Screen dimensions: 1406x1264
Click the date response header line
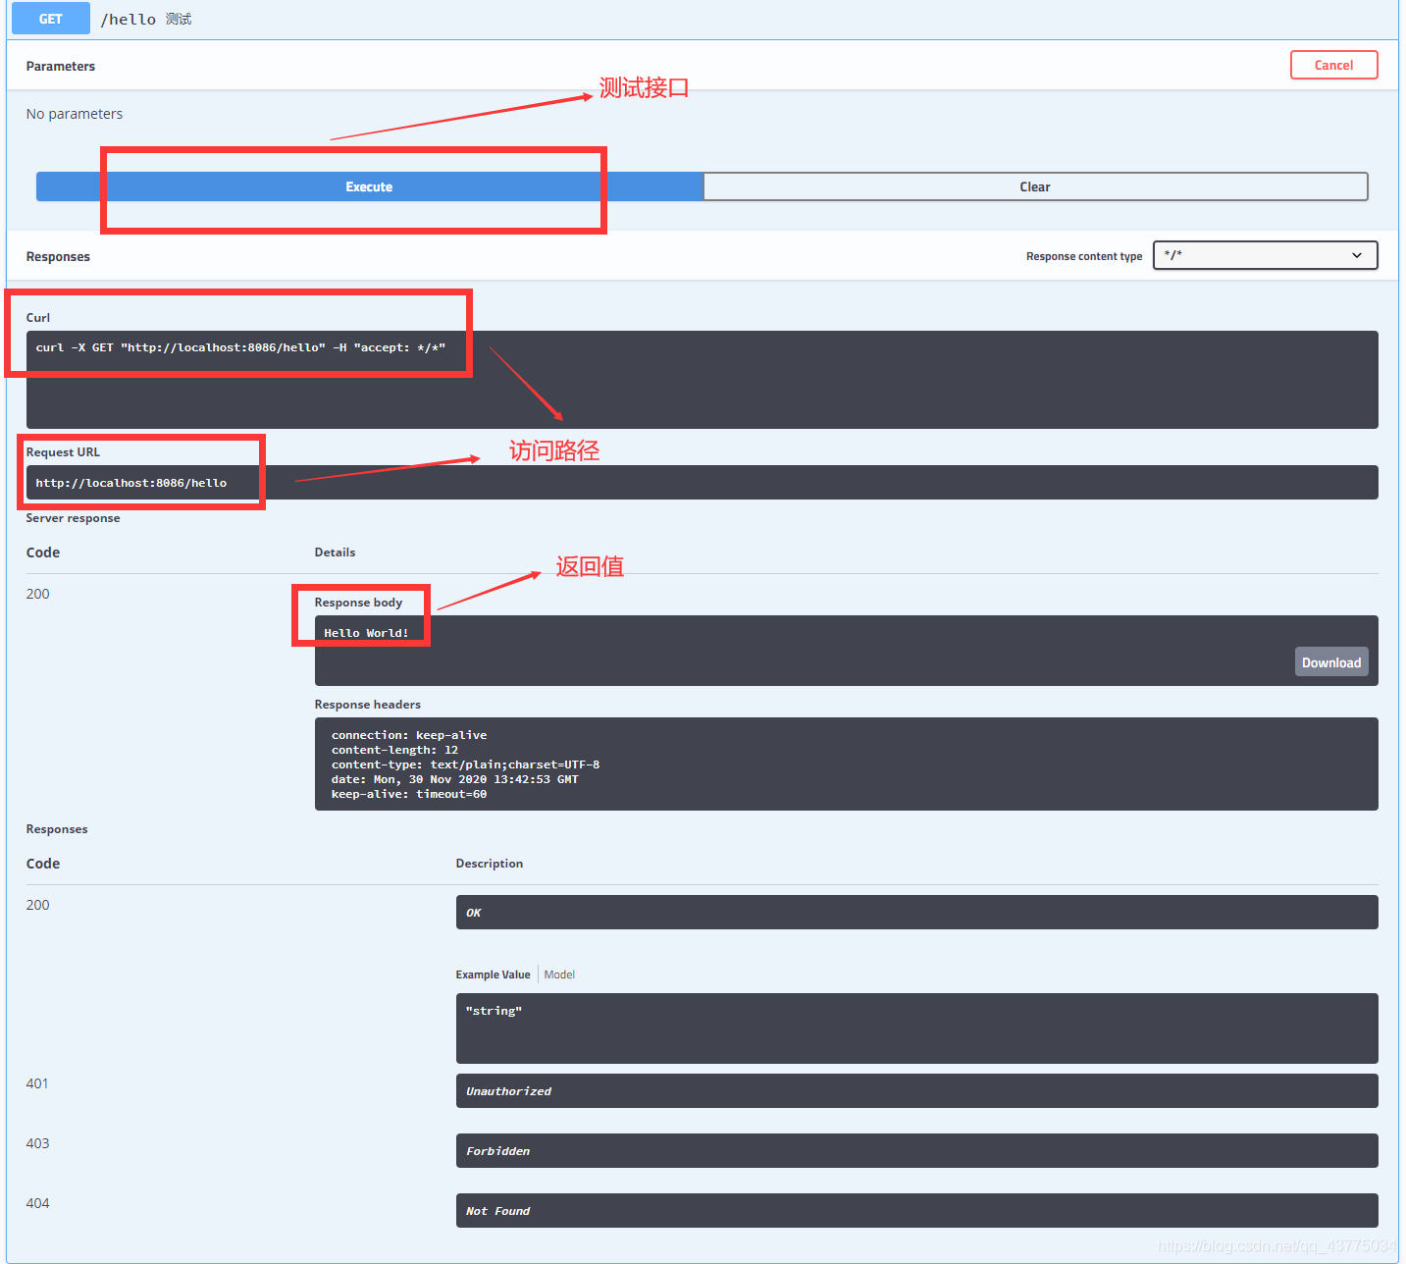pos(454,779)
